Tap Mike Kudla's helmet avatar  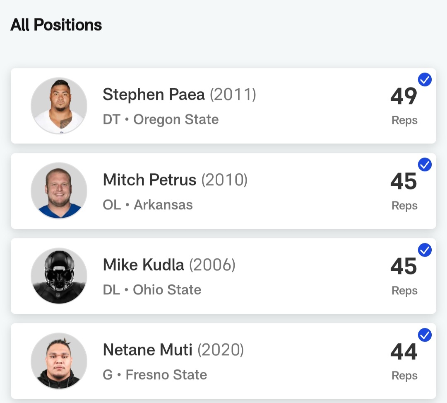tap(59, 276)
